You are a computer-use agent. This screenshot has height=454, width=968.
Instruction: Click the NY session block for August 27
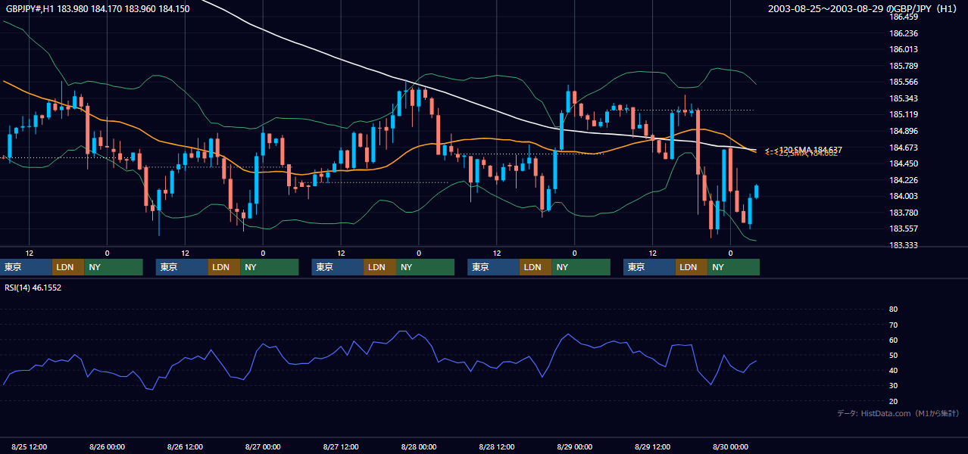click(x=425, y=267)
